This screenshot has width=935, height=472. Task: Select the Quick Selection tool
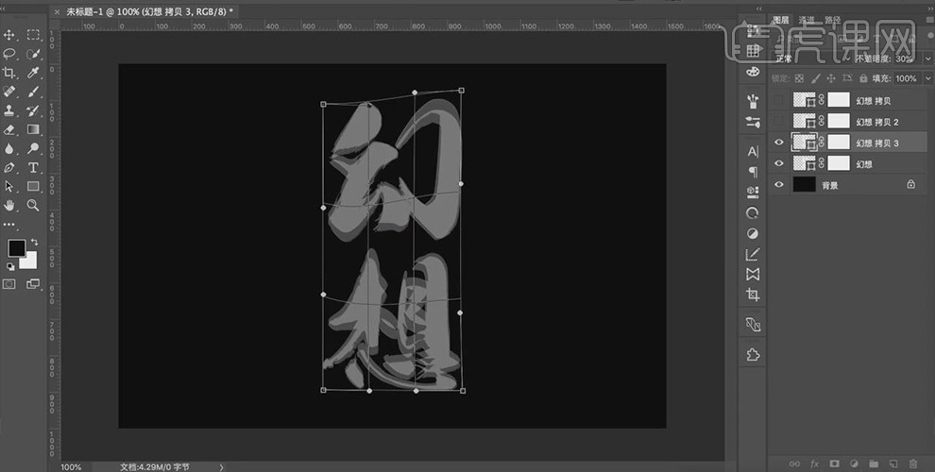pyautogui.click(x=33, y=54)
